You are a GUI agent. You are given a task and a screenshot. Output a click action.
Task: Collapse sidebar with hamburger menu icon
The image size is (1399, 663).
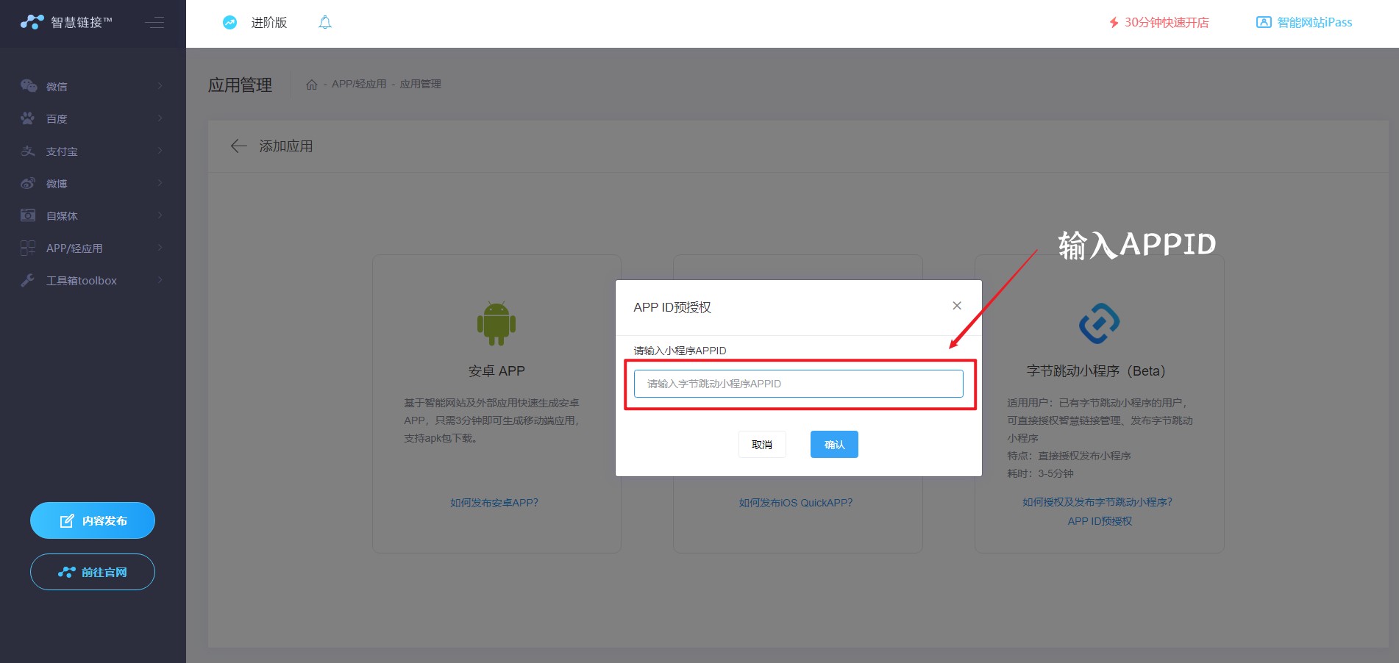[154, 23]
